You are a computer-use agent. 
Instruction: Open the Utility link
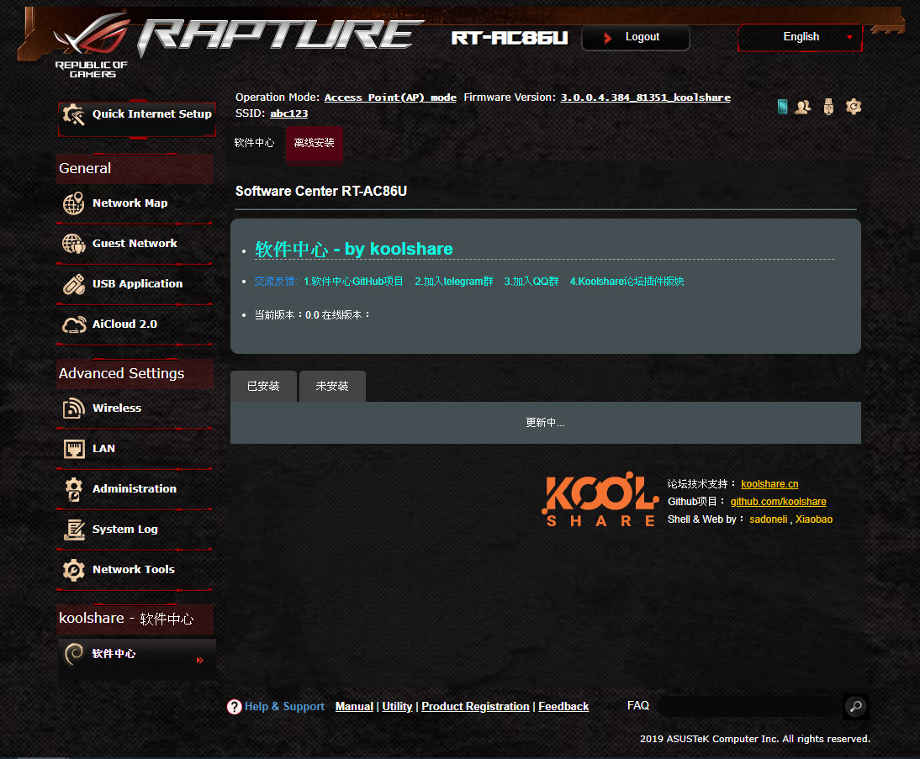coord(397,707)
